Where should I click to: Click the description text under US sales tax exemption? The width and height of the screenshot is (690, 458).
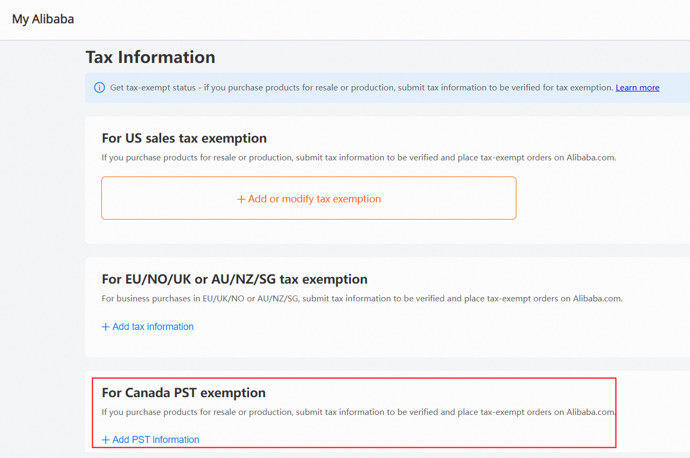point(358,158)
